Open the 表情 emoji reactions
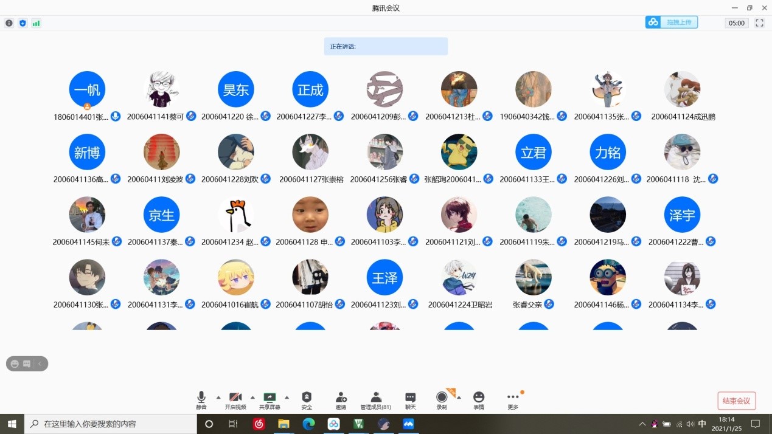Image resolution: width=772 pixels, height=434 pixels. [x=479, y=400]
